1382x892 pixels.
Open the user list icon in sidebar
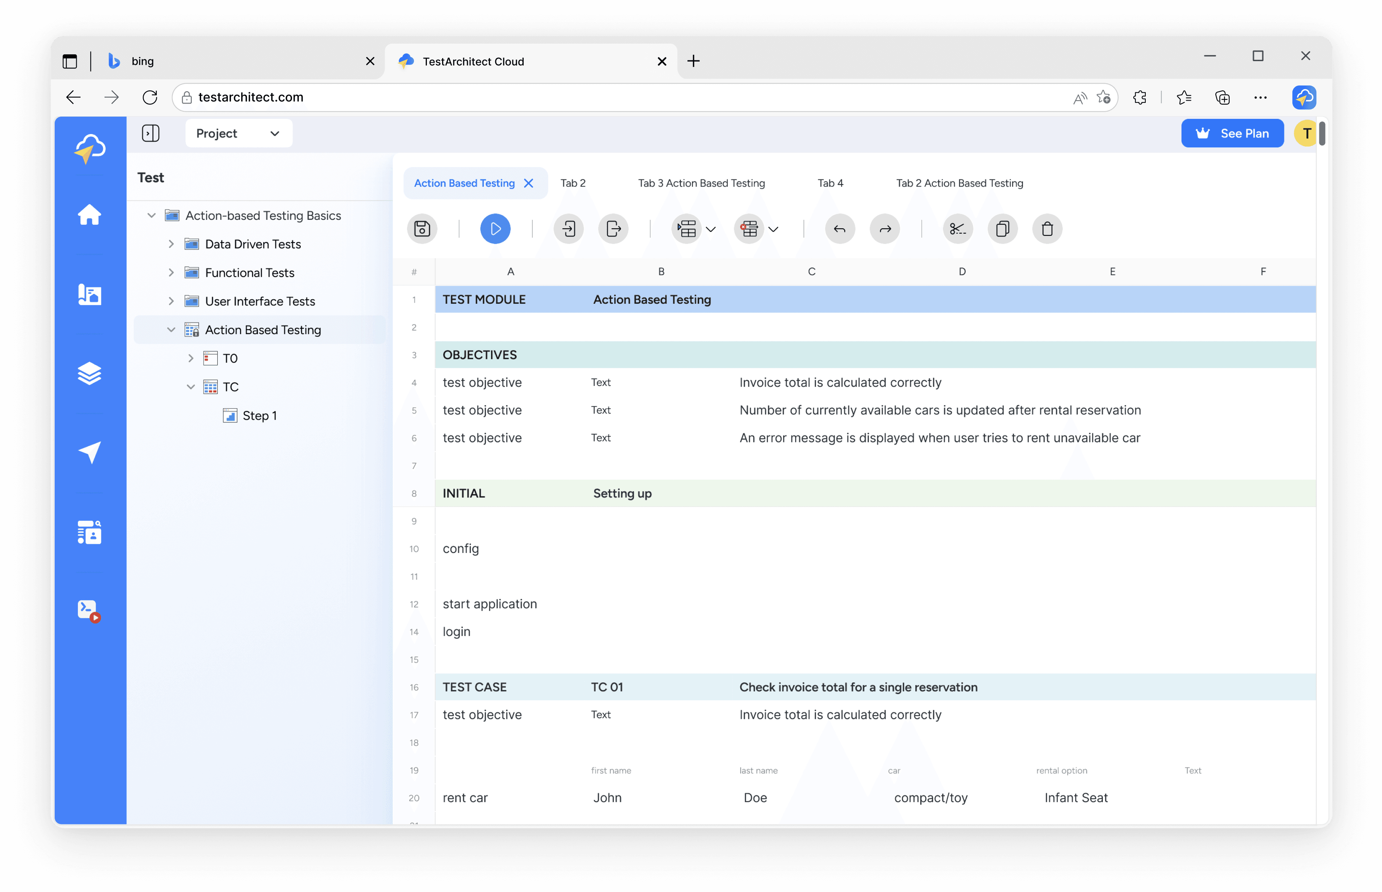click(x=89, y=532)
